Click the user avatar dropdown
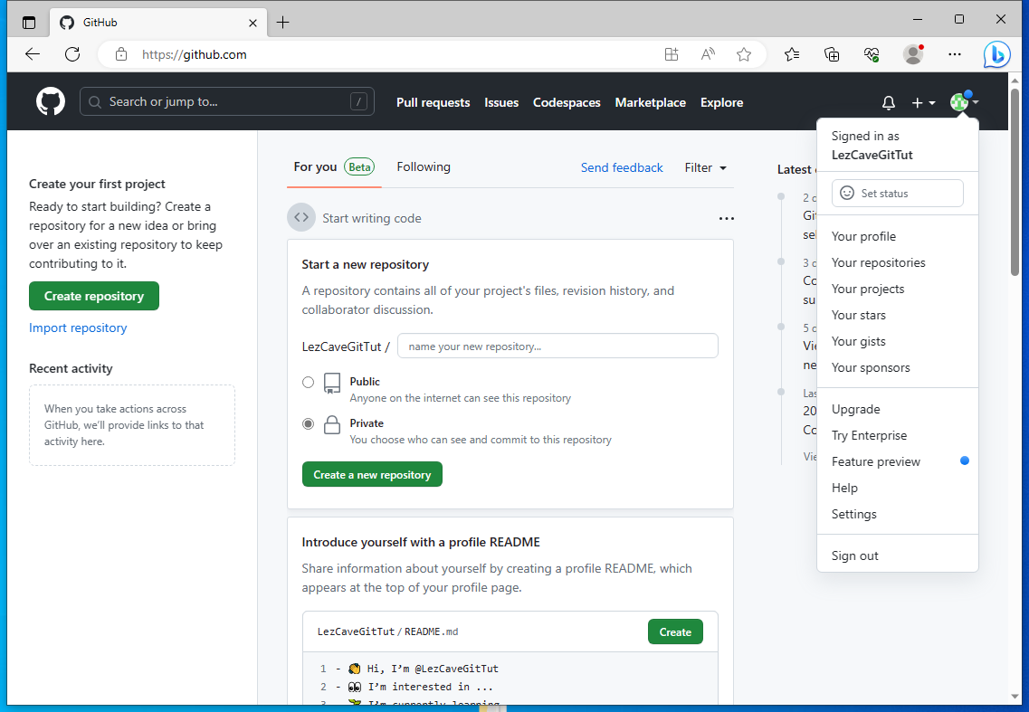This screenshot has width=1029, height=712. 964,101
